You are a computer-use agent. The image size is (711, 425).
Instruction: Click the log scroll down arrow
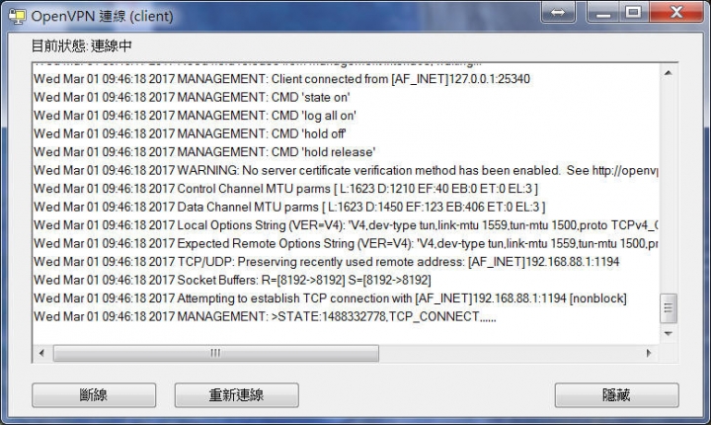pos(668,334)
